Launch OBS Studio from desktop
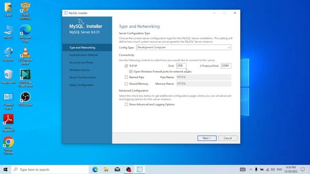Image resolution: width=310 pixels, height=174 pixels. [25, 99]
